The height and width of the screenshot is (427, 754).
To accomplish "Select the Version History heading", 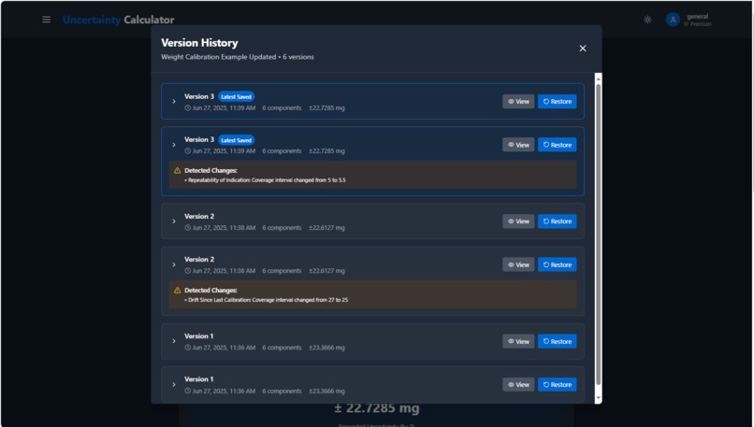I will click(x=199, y=43).
